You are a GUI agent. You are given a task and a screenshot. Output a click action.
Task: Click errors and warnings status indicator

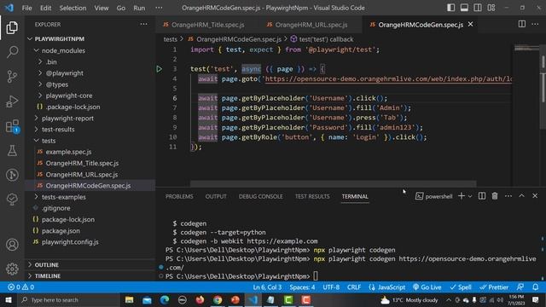20,287
